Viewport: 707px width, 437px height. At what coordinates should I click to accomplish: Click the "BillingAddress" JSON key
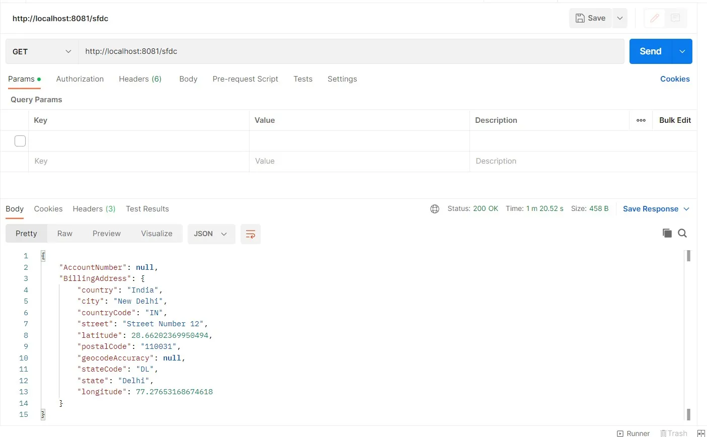95,278
